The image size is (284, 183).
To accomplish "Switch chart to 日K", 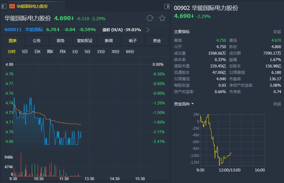I will (37, 52).
